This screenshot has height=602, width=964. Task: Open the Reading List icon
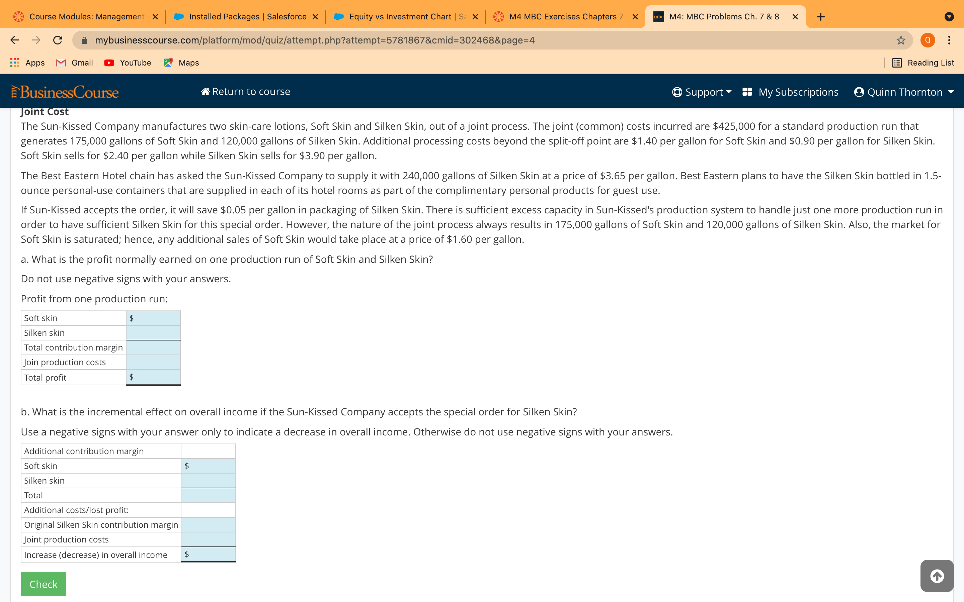click(897, 63)
